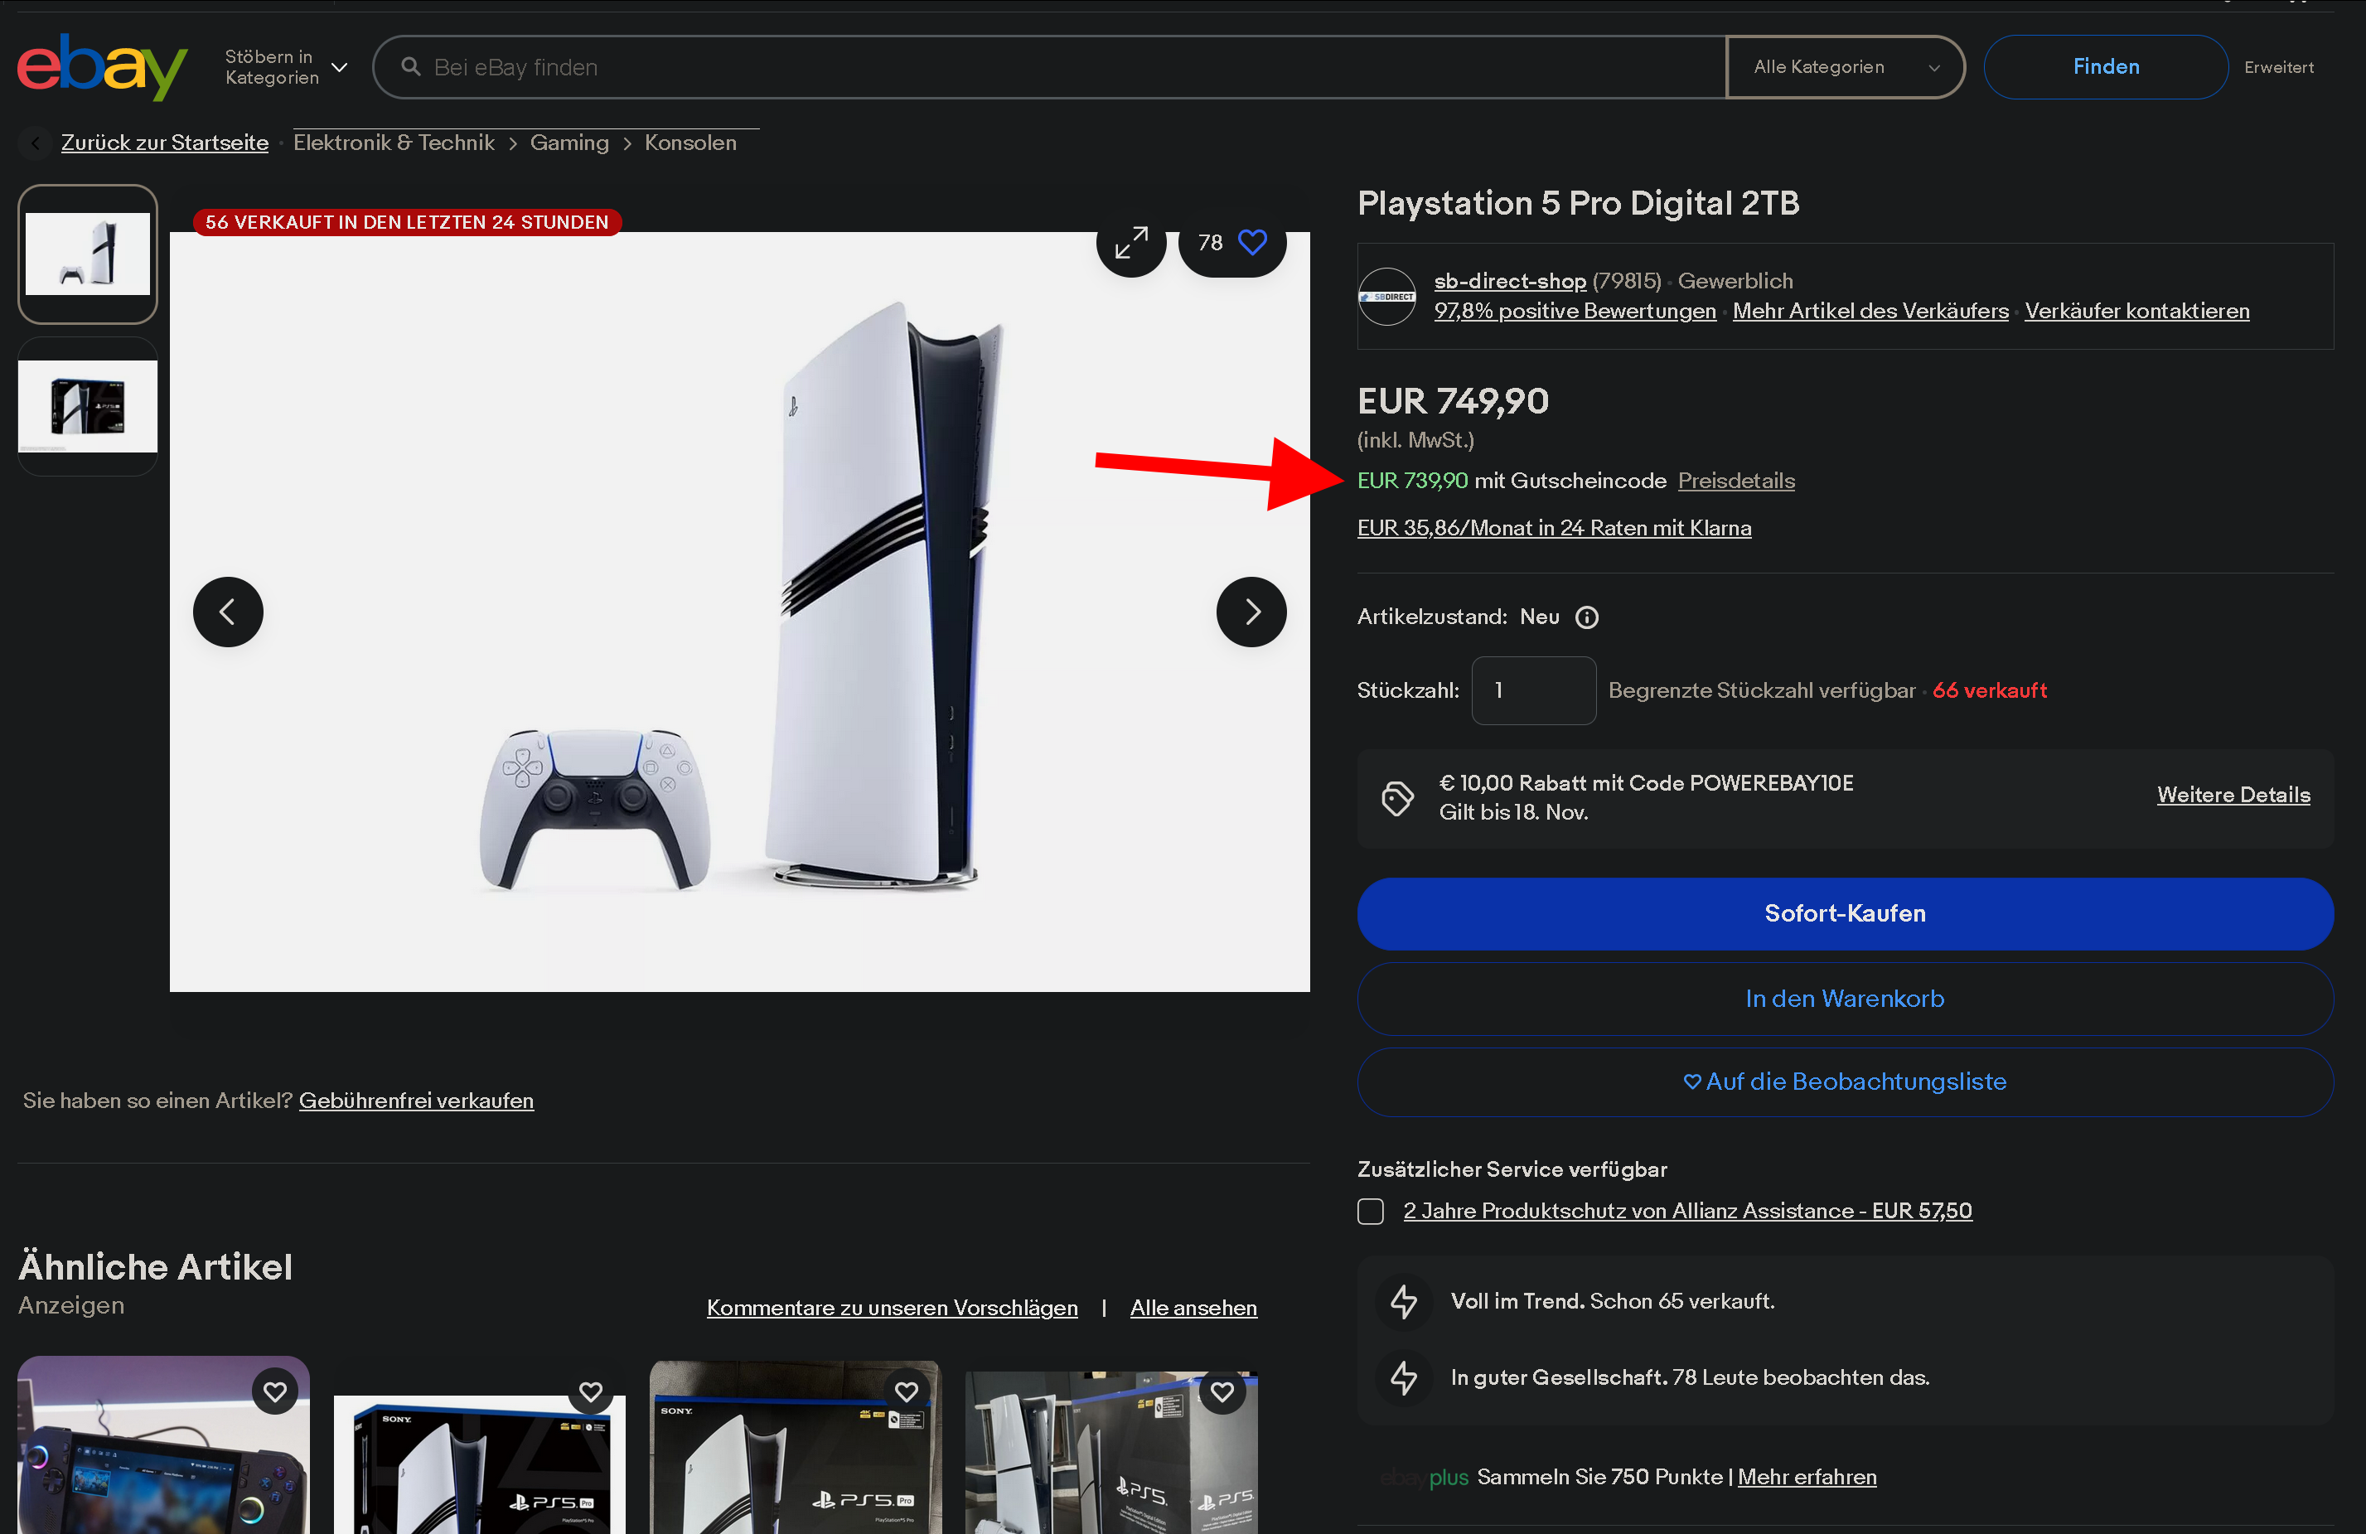Select the second product thumbnail image
Screen dimensions: 2366x1534
88,407
